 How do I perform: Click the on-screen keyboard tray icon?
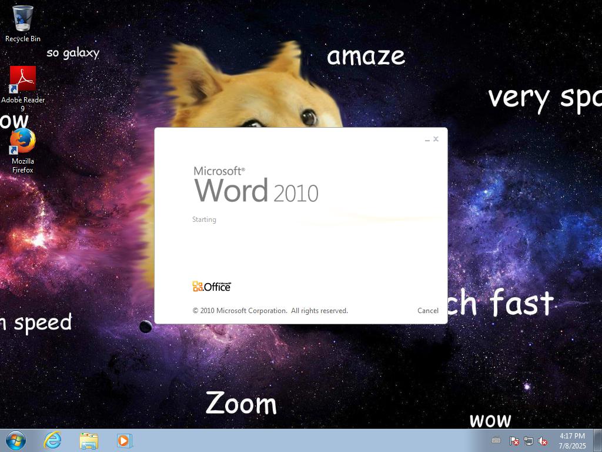pyautogui.click(x=496, y=441)
